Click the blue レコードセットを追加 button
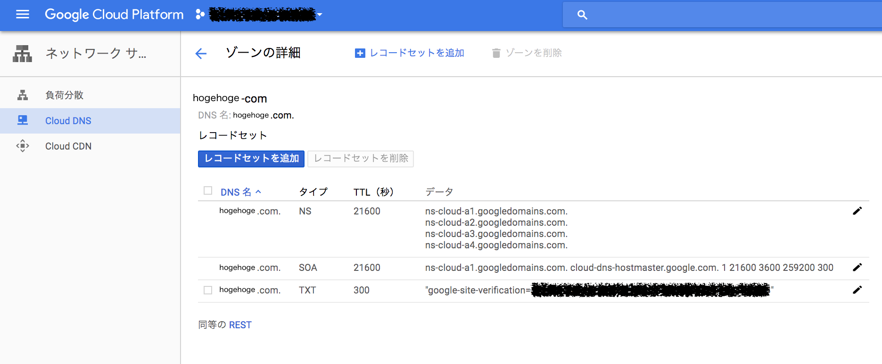 click(251, 158)
